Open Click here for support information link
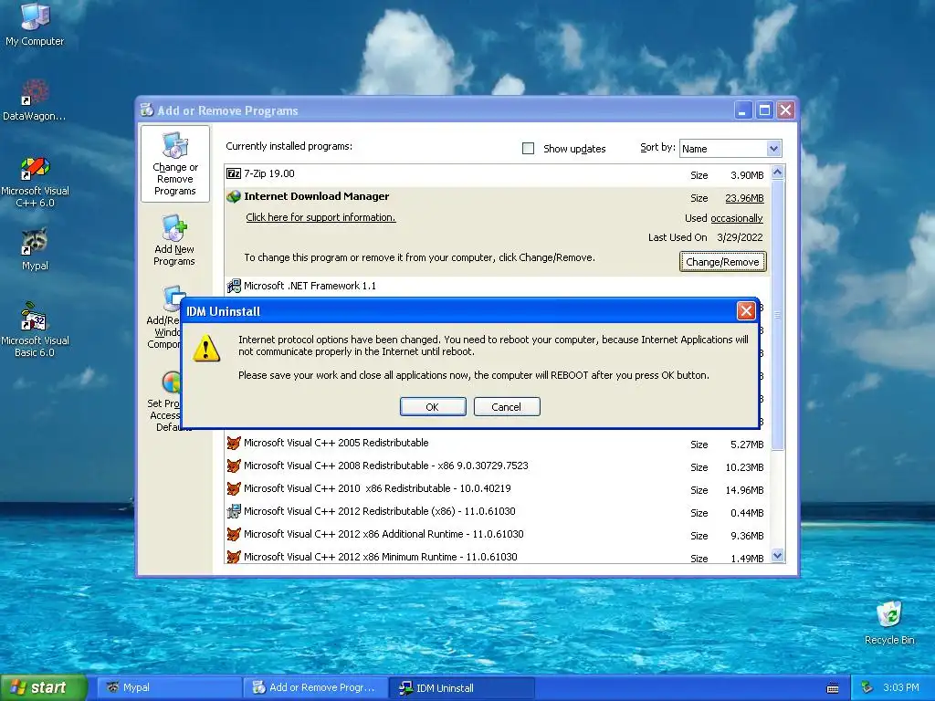 [320, 217]
